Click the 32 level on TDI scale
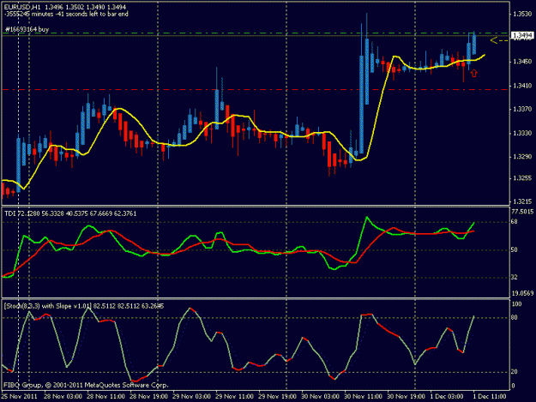The image size is (536, 402). pos(514,278)
